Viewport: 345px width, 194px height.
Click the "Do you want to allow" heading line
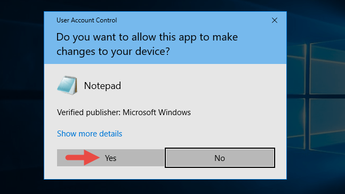tap(147, 37)
